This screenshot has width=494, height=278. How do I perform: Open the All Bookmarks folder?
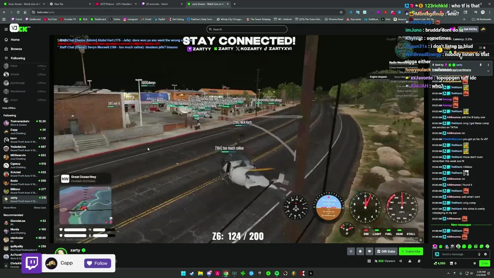482,19
